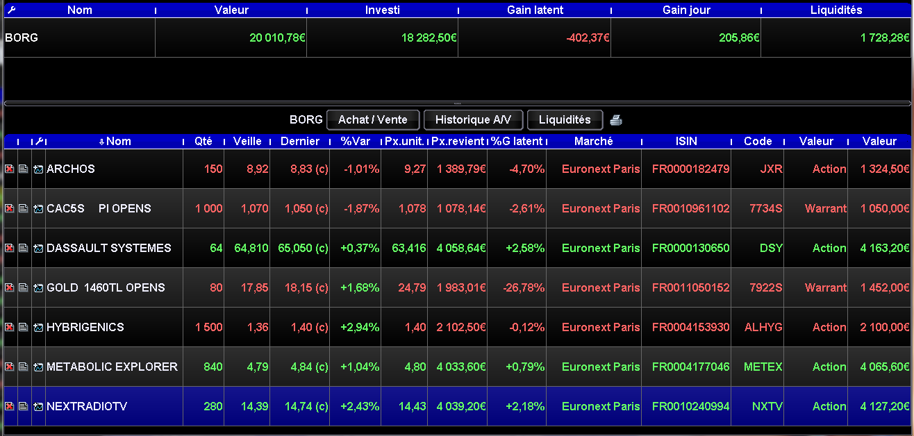
Task: Sort positions by the Veille column header
Action: click(247, 141)
